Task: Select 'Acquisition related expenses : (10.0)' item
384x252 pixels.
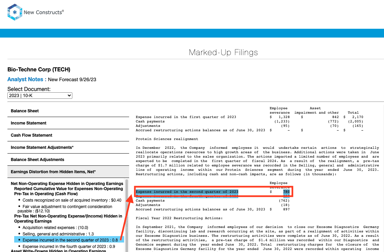Action: 55,228
